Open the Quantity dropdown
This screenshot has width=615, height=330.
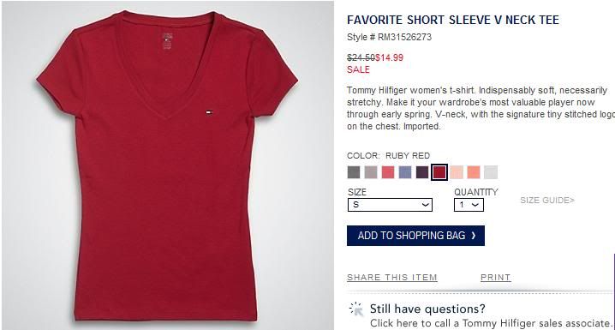469,205
